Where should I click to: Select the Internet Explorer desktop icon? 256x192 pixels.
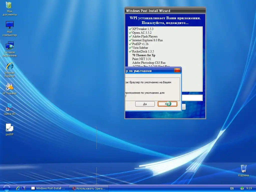click(x=9, y=70)
